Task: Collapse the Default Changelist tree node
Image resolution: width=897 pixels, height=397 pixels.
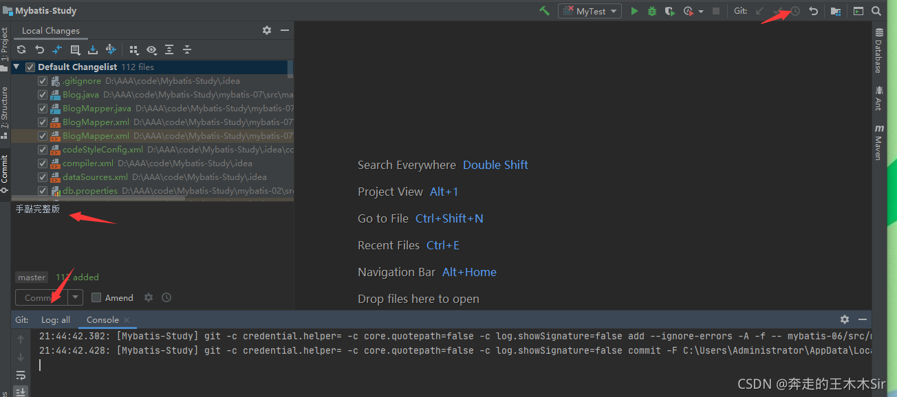Action: tap(17, 67)
